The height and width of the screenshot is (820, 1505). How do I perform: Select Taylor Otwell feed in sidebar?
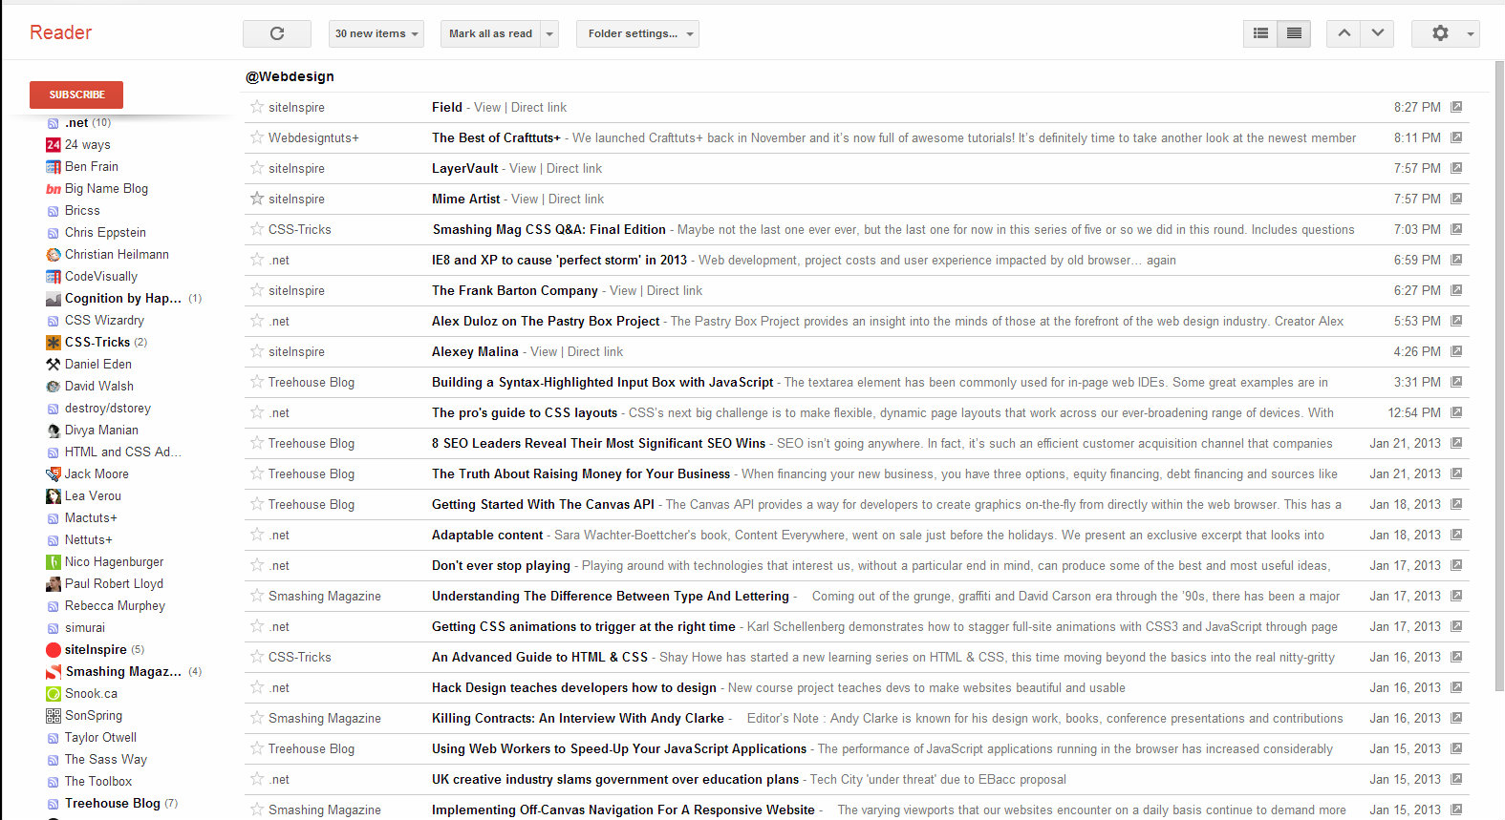[x=100, y=737]
